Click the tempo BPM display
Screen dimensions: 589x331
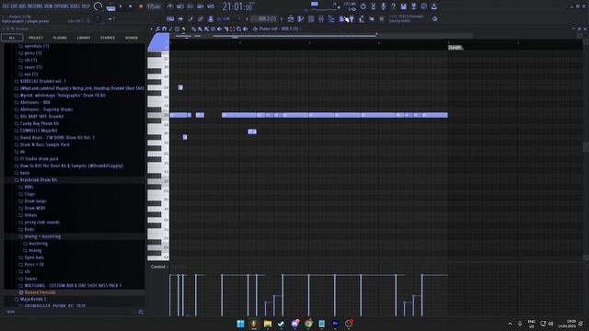click(154, 6)
